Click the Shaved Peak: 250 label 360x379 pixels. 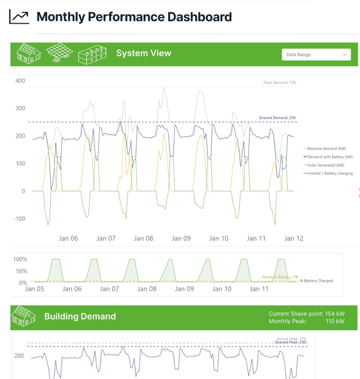pos(290,342)
